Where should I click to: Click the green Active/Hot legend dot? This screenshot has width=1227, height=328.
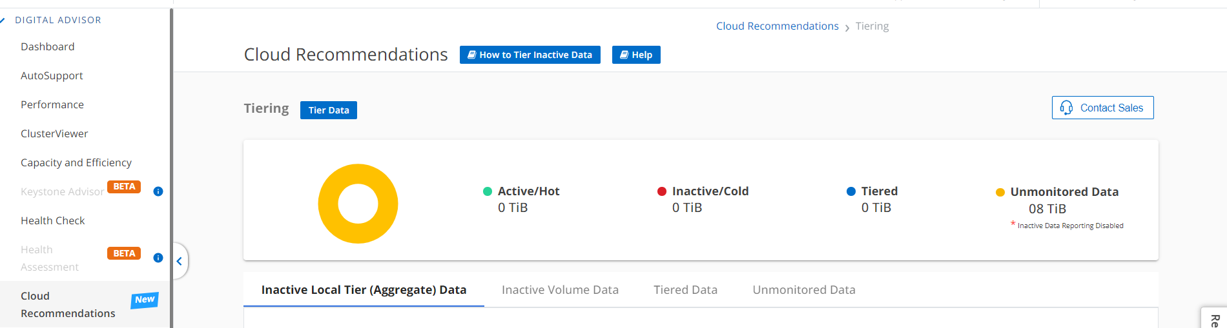pos(488,191)
